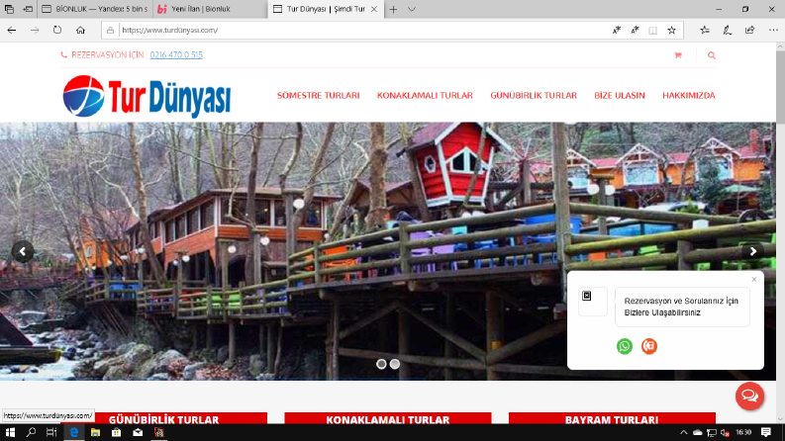Select second slider dot indicator

[395, 364]
